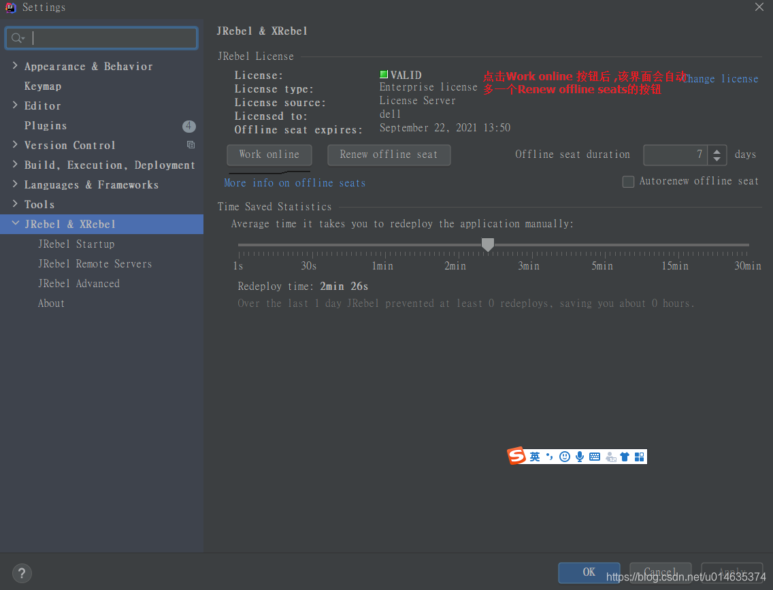Close the Settings dialog with the X
This screenshot has width=773, height=590.
coord(759,7)
